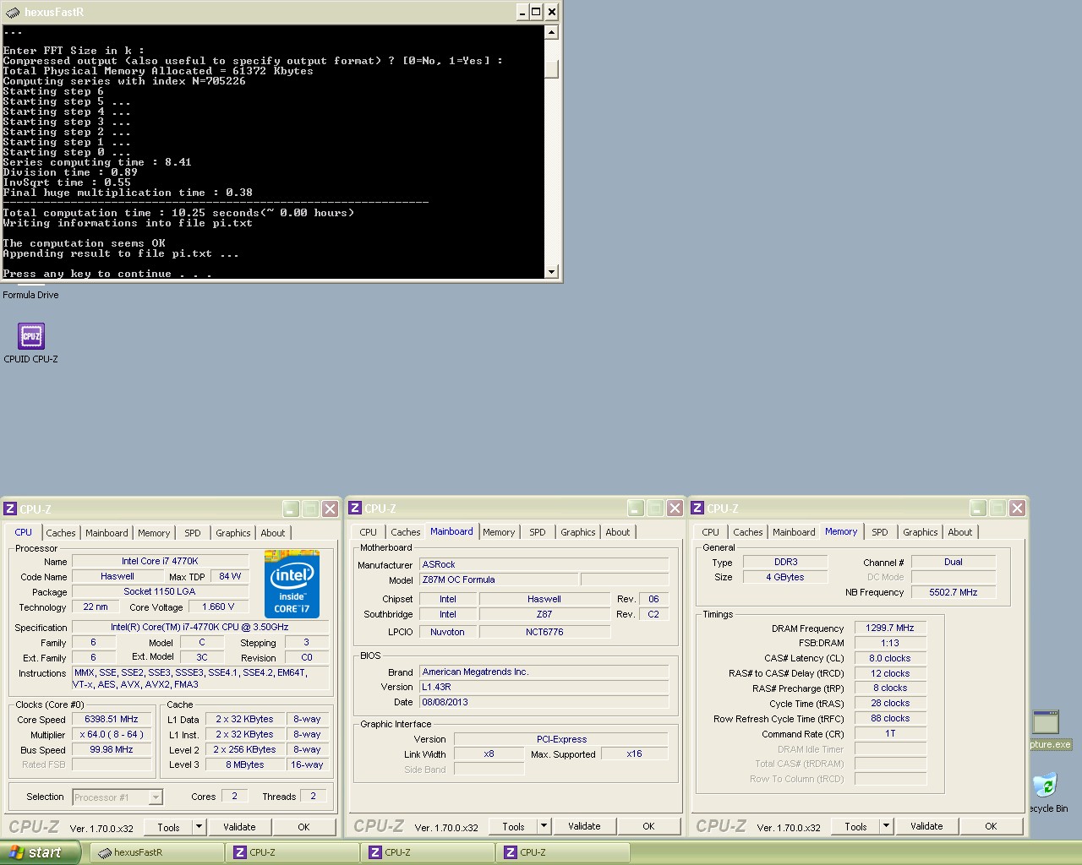The image size is (1082, 865).
Task: Click Validate in the left CPU-Z window
Action: (239, 827)
